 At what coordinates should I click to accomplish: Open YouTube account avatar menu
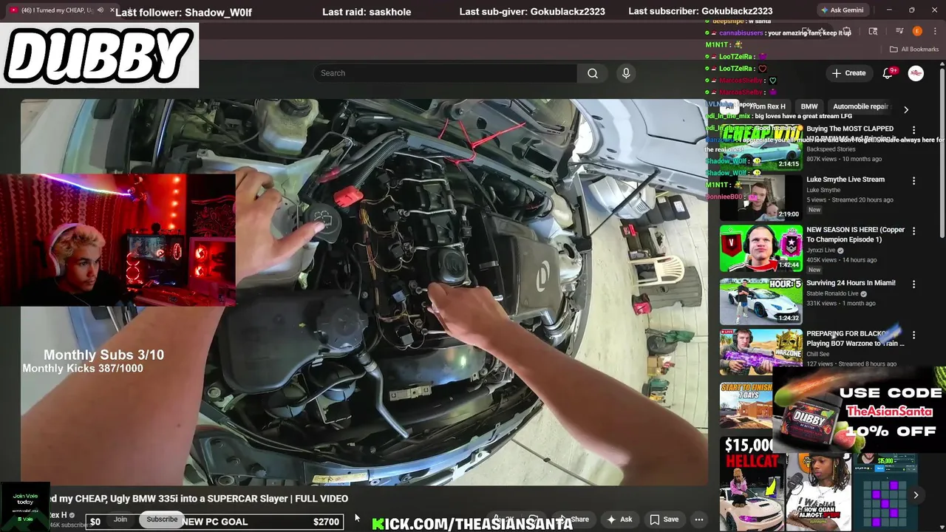point(916,73)
